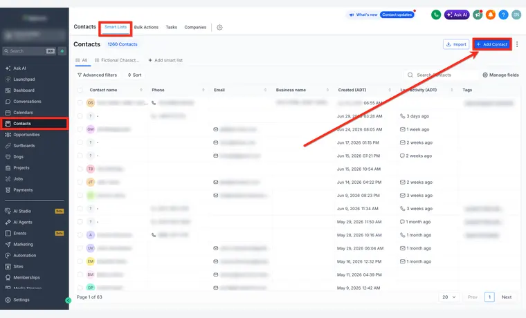The width and height of the screenshot is (526, 318).
Task: Go to the Next page
Action: 507,297
